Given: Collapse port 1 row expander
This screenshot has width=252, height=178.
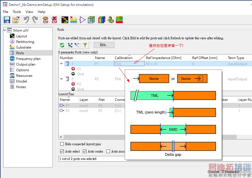Looking at the screenshot, I should pos(62,64).
